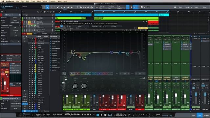Toggle the transport Loop button
The height and width of the screenshot is (118, 210).
click(x=110, y=115)
